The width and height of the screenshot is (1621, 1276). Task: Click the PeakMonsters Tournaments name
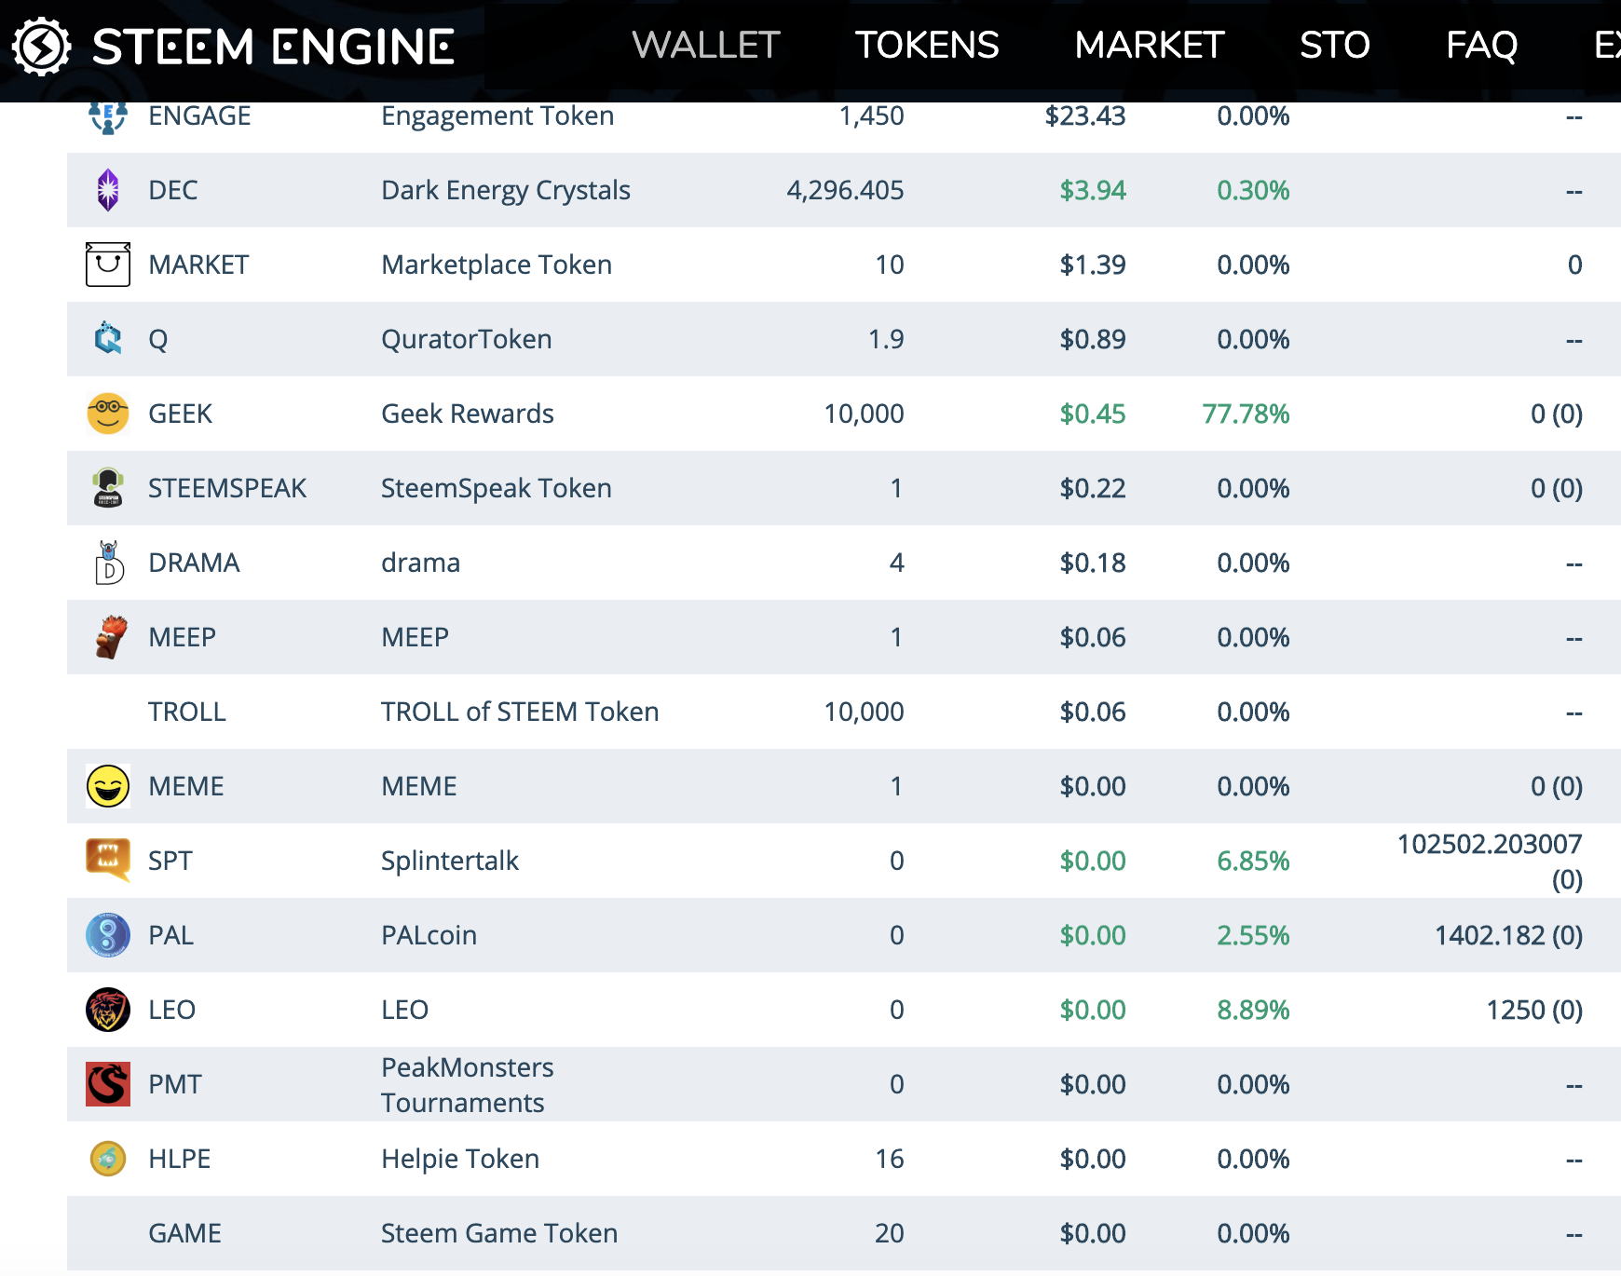[x=468, y=1084]
